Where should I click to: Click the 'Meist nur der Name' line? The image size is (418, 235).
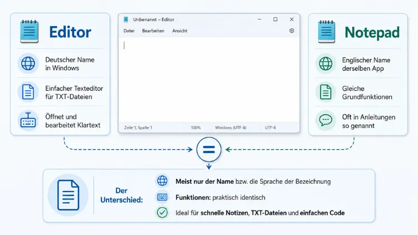click(253, 182)
